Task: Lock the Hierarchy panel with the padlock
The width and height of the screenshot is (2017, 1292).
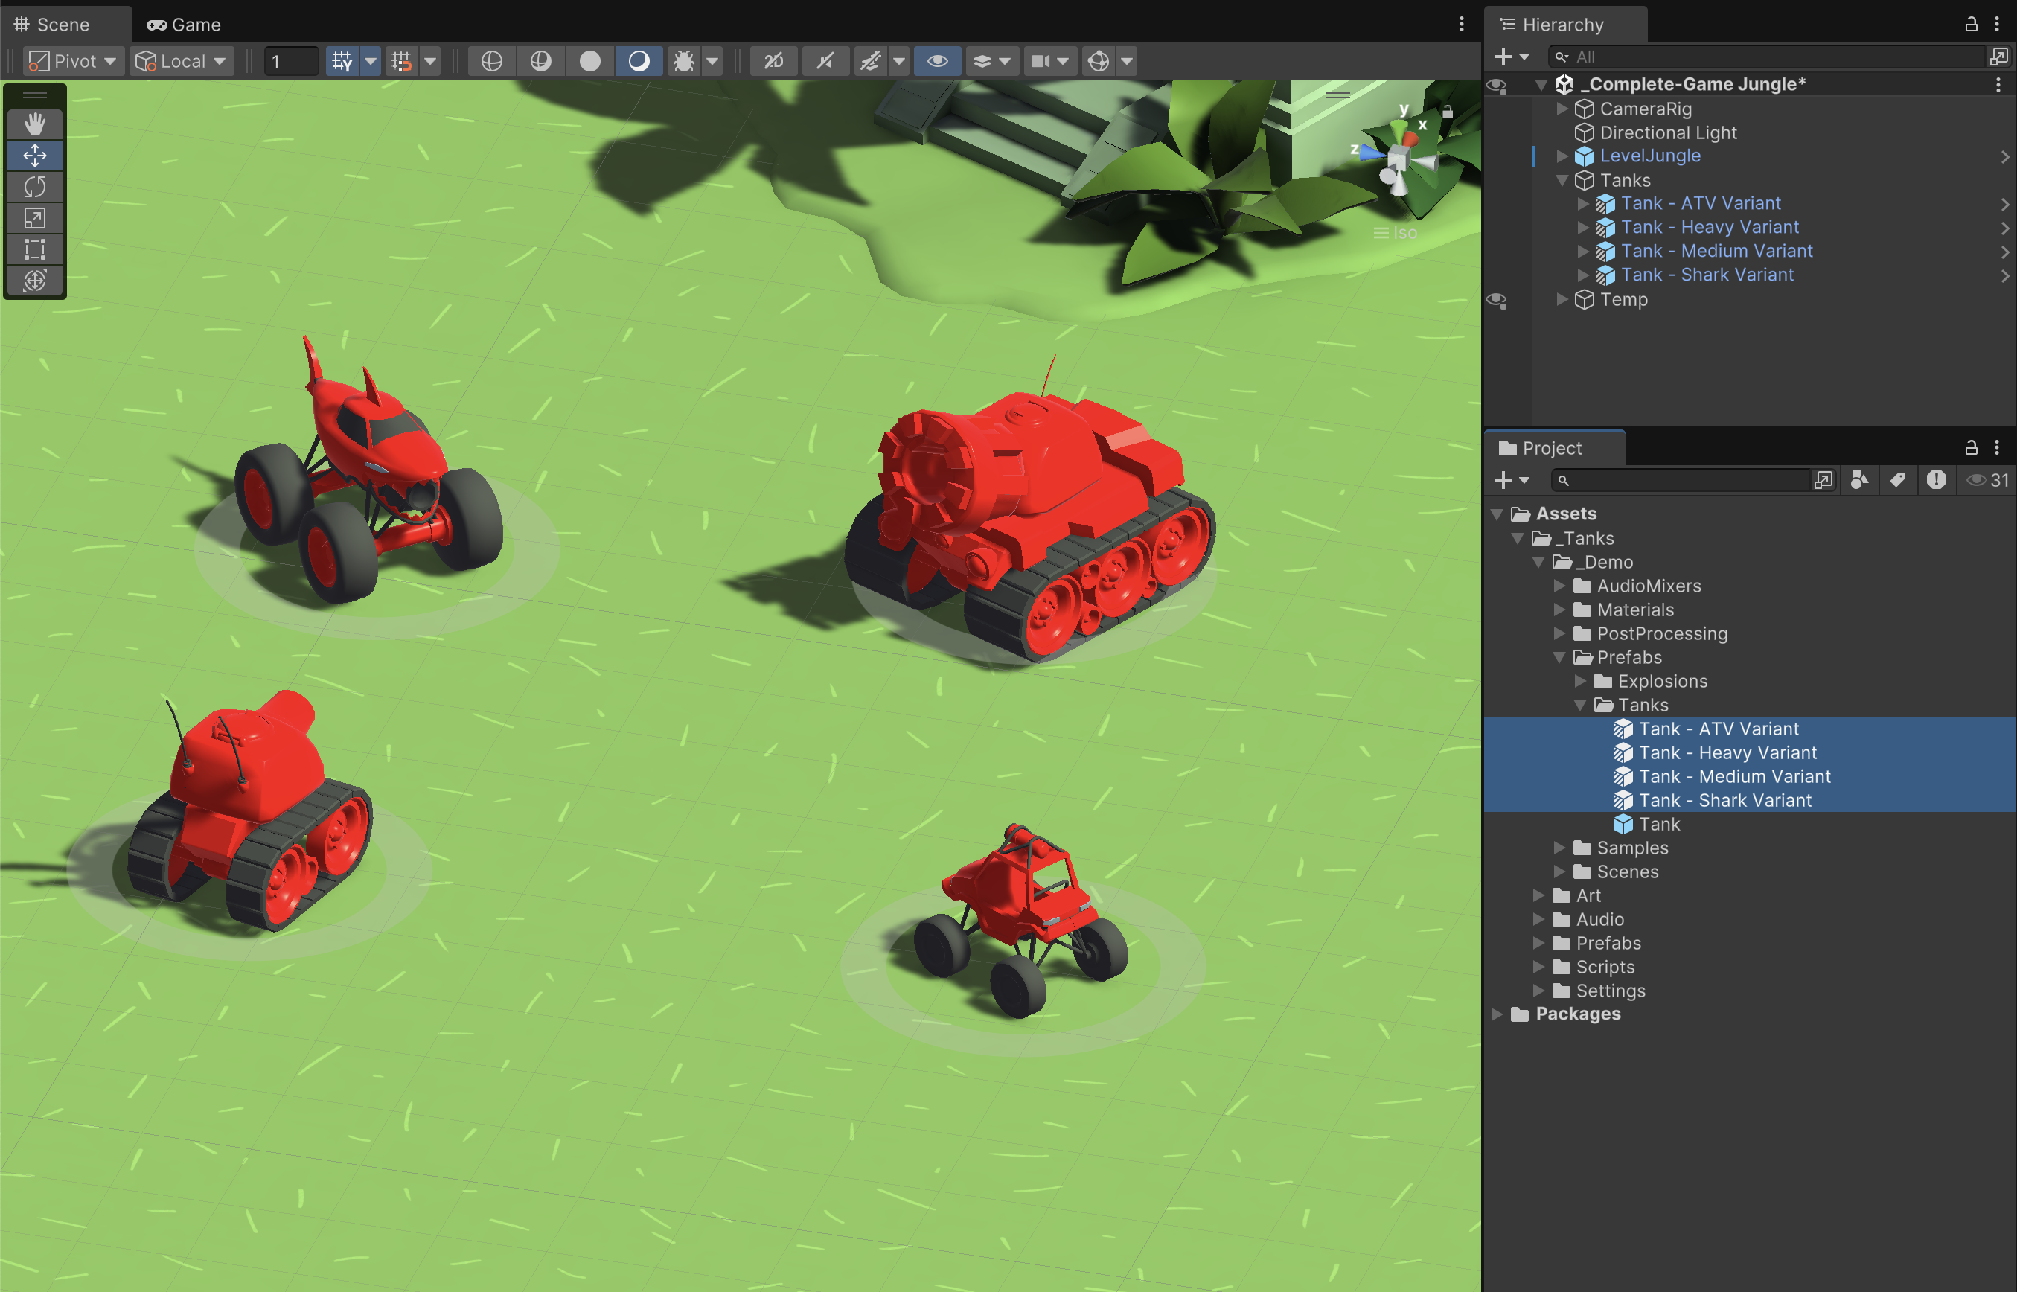Action: [x=1971, y=25]
